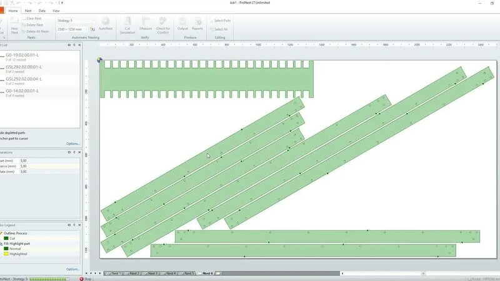Image resolution: width=500 pixels, height=281 pixels.
Task: Toggle auto-hide pin on Separations panel
Action: pyautogui.click(x=74, y=152)
